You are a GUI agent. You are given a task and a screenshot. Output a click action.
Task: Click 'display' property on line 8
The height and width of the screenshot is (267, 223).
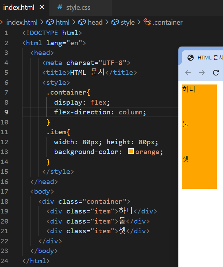pyautogui.click(x=68, y=103)
